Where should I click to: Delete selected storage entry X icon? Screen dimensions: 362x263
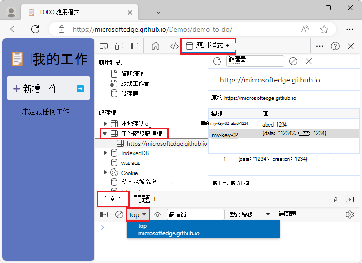click(308, 61)
